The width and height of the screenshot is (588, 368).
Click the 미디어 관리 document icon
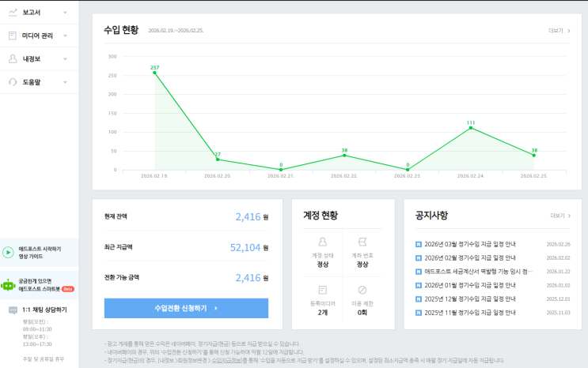click(x=13, y=36)
